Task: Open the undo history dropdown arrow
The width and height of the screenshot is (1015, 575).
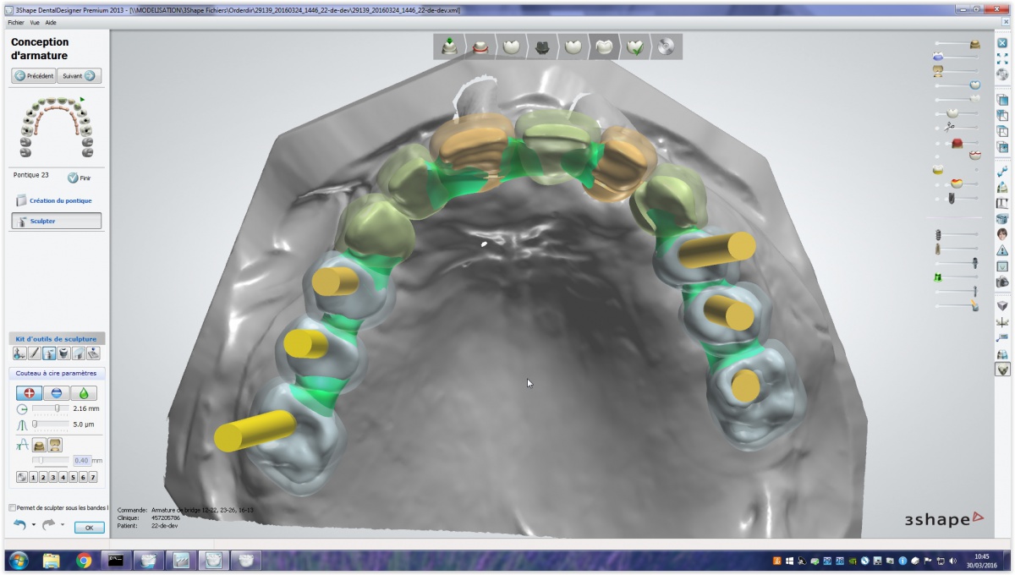Action: click(x=34, y=525)
